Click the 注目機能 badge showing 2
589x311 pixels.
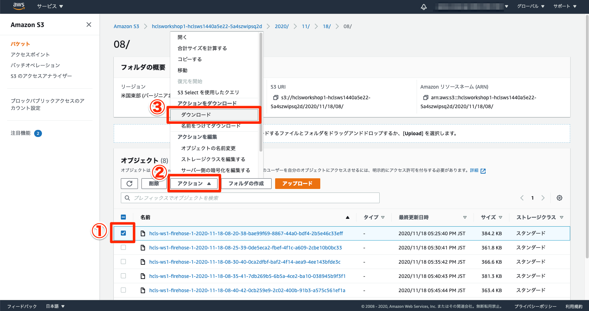click(x=38, y=133)
